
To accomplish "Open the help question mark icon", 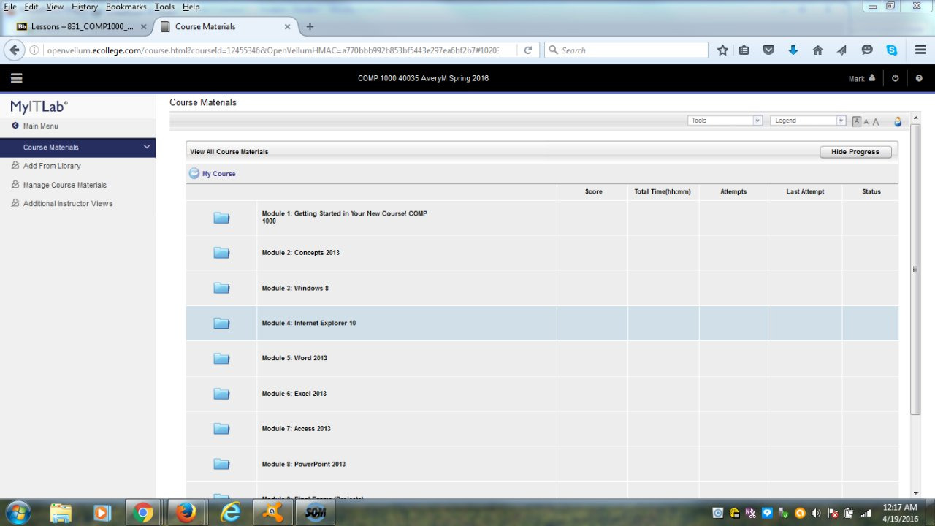I will tap(919, 78).
